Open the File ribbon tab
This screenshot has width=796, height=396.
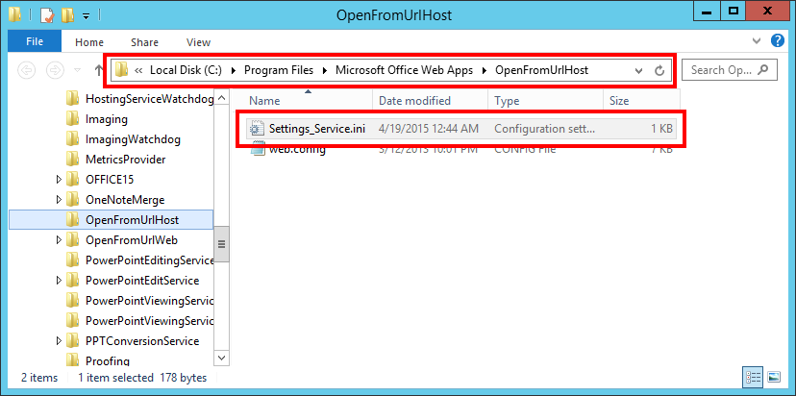coord(35,41)
